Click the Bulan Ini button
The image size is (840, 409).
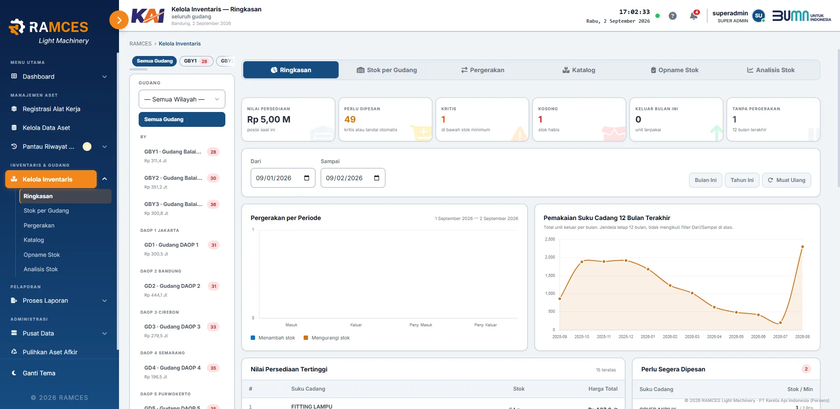(706, 180)
